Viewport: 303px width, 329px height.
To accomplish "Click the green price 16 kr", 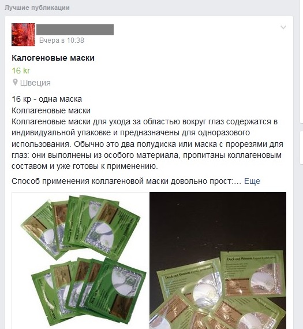I will (x=21, y=71).
